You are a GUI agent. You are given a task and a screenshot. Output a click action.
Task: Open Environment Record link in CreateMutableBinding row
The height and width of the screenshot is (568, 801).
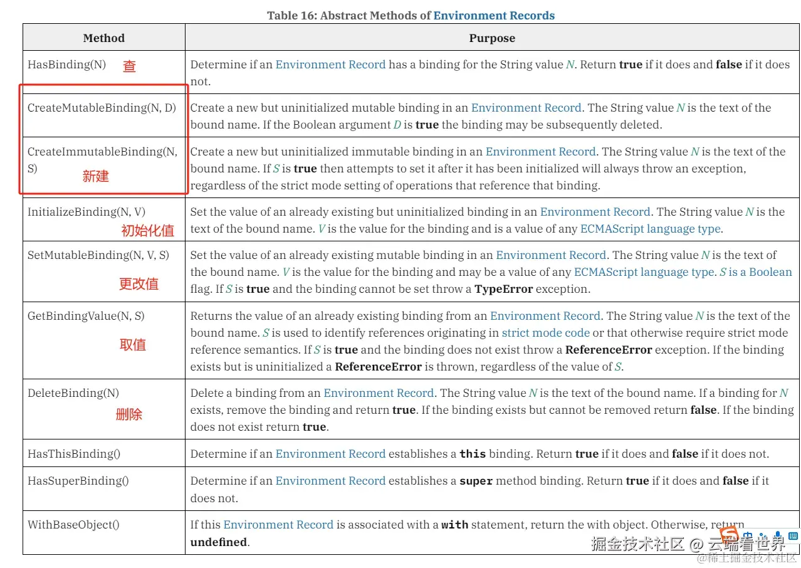point(526,108)
